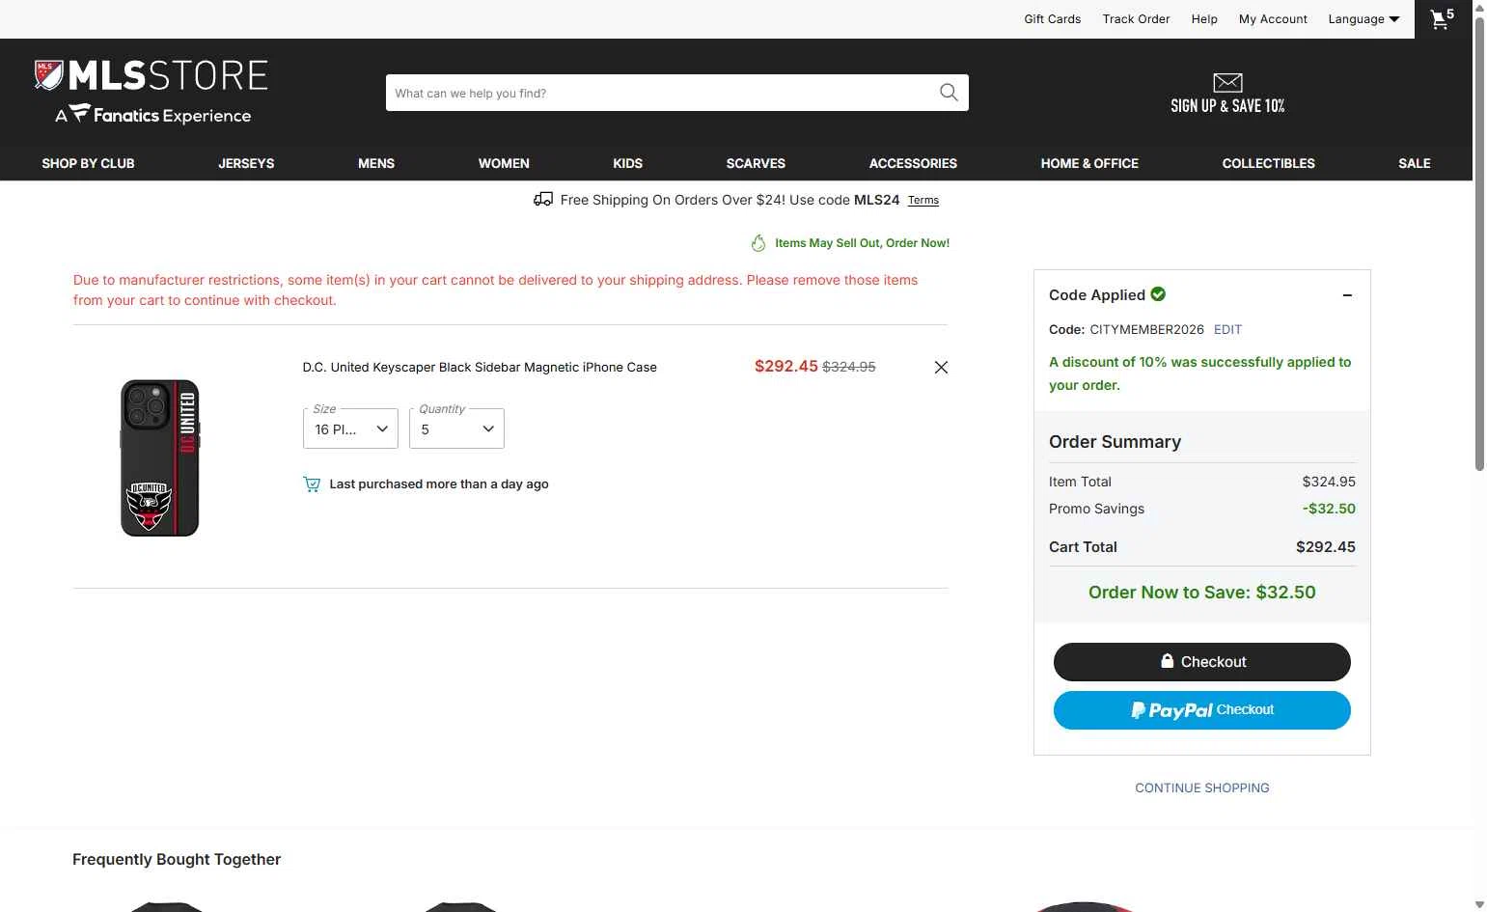Click the 'Items May Sell Out, Order Now!' text
The width and height of the screenshot is (1487, 912).
(x=862, y=243)
